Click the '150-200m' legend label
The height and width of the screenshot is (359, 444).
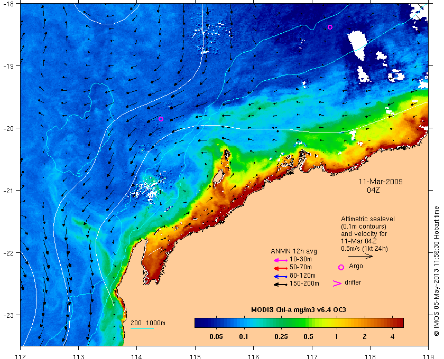304,284
